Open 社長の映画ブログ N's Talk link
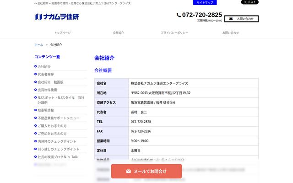 click(58, 157)
